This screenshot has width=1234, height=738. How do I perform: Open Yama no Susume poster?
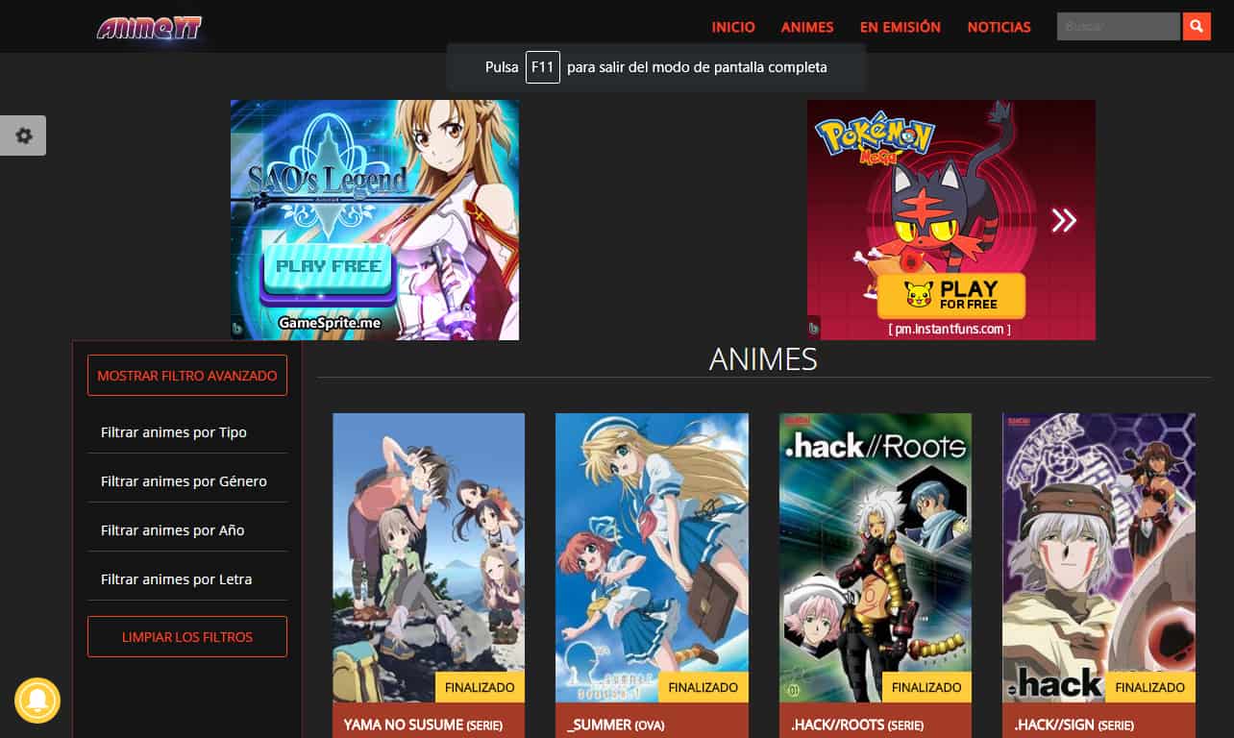pyautogui.click(x=429, y=557)
